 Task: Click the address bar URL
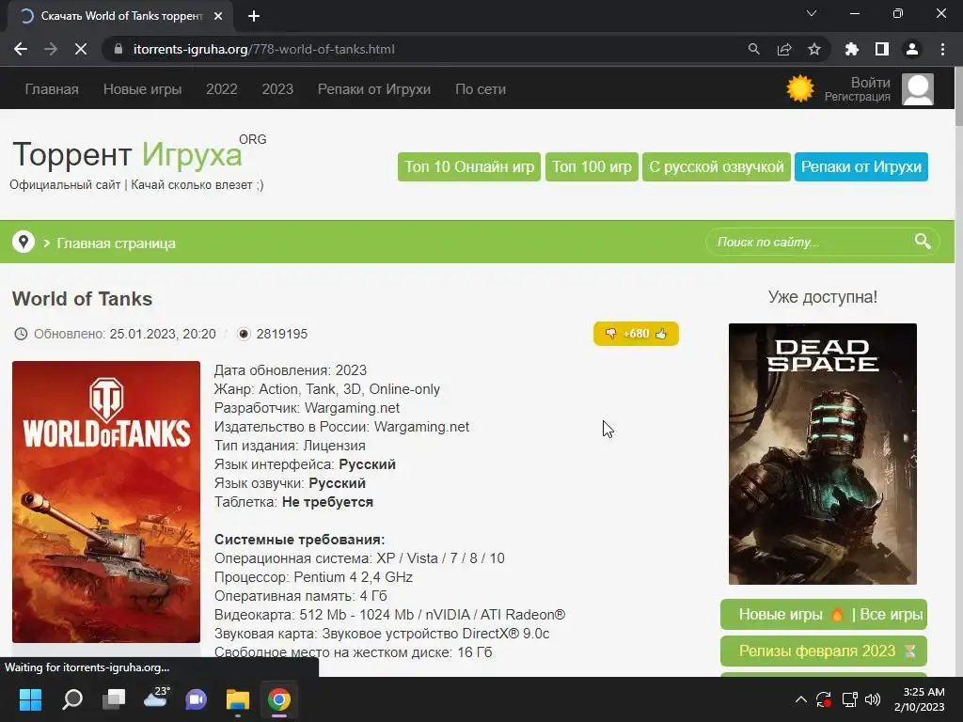pyautogui.click(x=264, y=49)
